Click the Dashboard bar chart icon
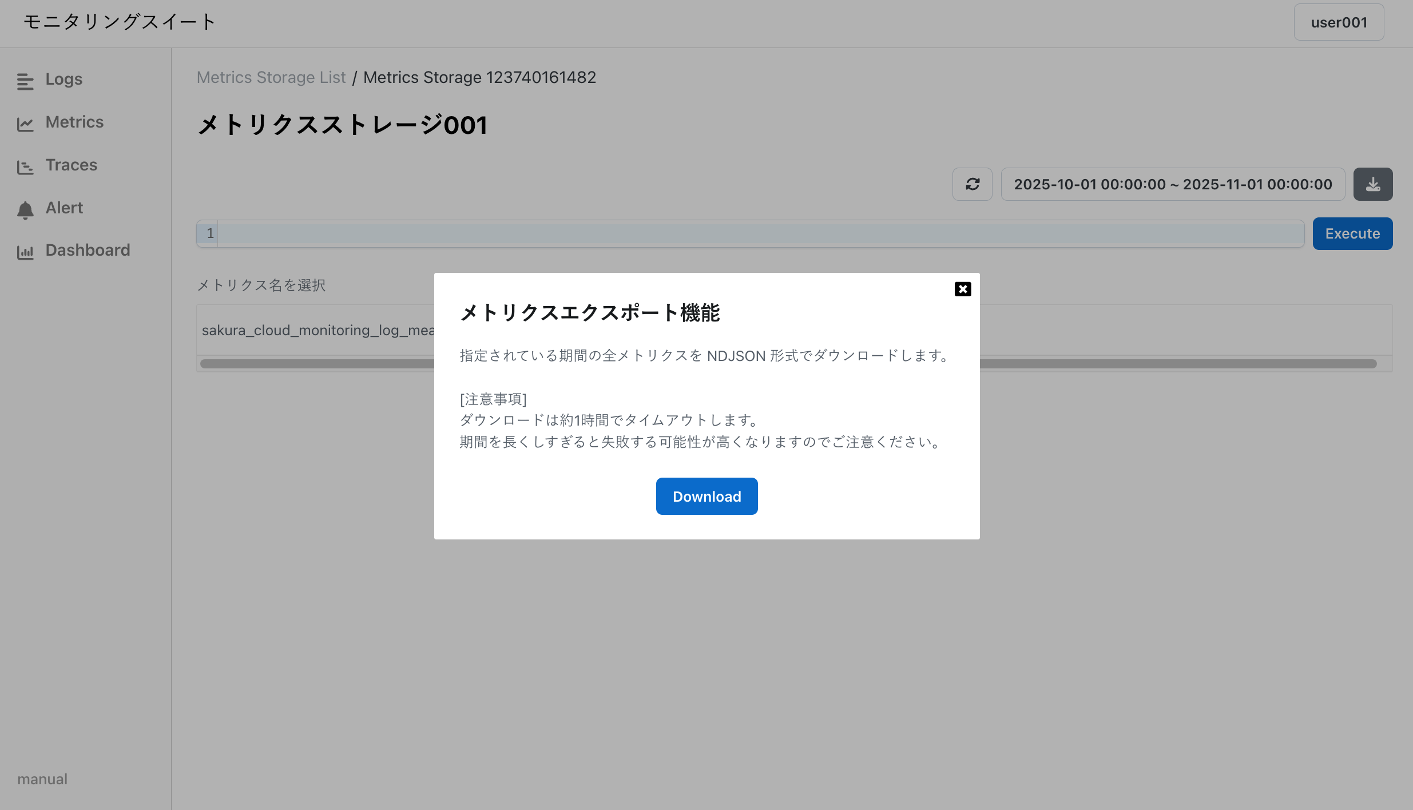Image resolution: width=1413 pixels, height=810 pixels. (x=25, y=252)
